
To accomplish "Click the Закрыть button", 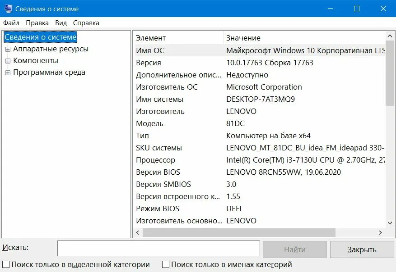I will pos(362,249).
